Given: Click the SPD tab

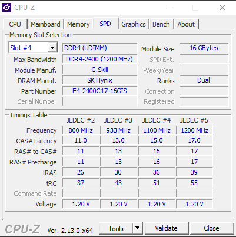Looking at the screenshot, I should 105,24.
